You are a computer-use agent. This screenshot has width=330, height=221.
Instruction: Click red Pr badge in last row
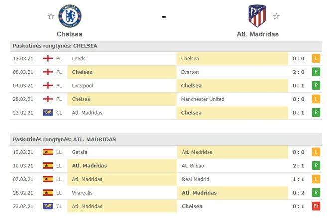[316, 206]
